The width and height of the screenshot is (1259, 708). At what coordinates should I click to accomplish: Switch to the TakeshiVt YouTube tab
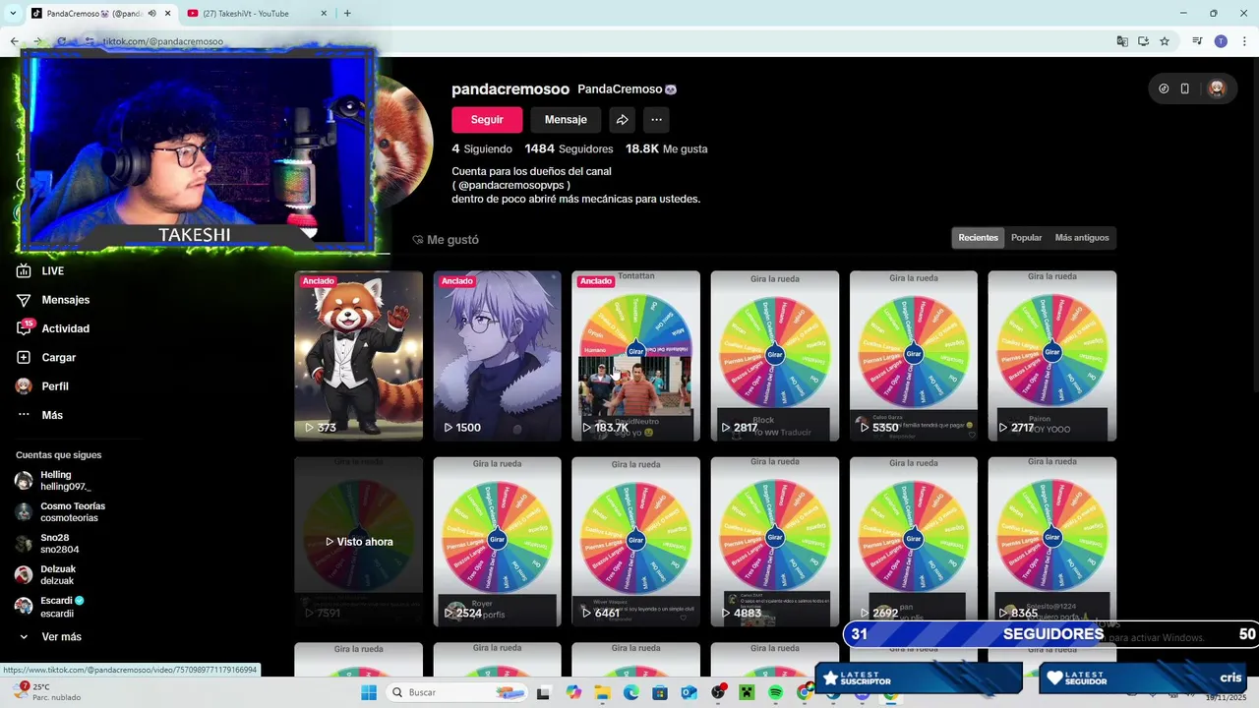(x=258, y=13)
